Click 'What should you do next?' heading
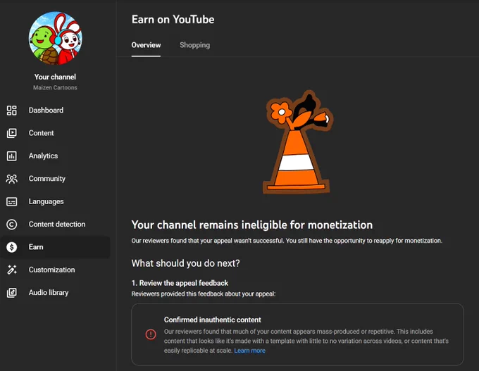Screen dimensions: 479x371 point(185,263)
